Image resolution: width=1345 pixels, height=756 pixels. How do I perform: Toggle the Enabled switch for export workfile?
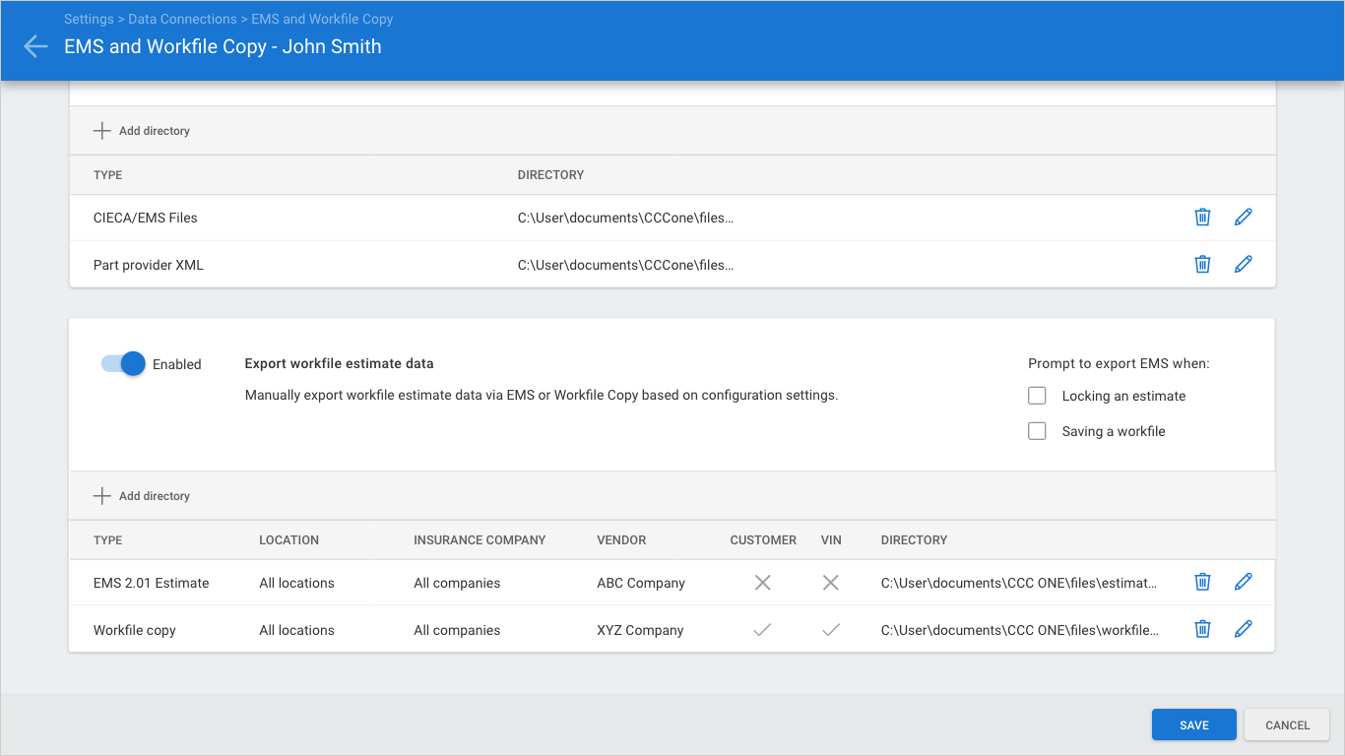point(123,364)
